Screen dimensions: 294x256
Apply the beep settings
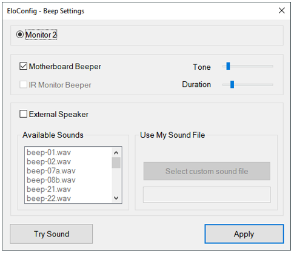click(x=244, y=234)
